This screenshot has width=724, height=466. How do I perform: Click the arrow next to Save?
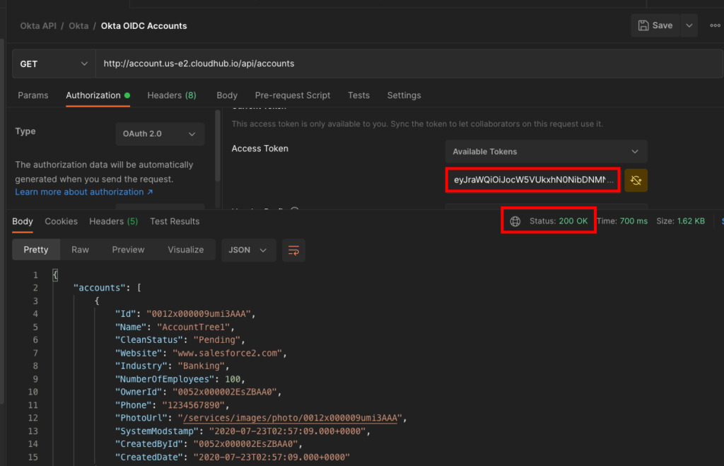click(x=689, y=25)
